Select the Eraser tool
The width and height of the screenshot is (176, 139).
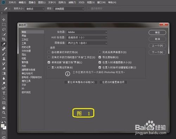4,69
